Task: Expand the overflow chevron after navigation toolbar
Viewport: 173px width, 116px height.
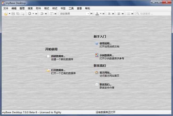Action: [x=36, y=14]
